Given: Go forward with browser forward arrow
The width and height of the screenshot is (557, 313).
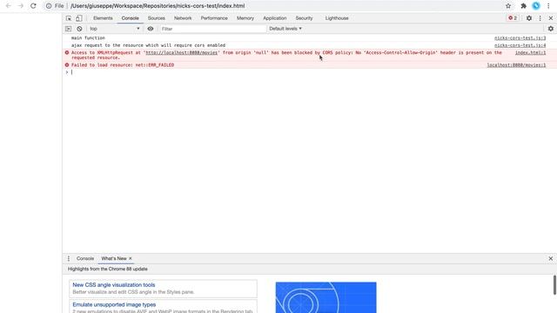Looking at the screenshot, I should click(x=21, y=6).
